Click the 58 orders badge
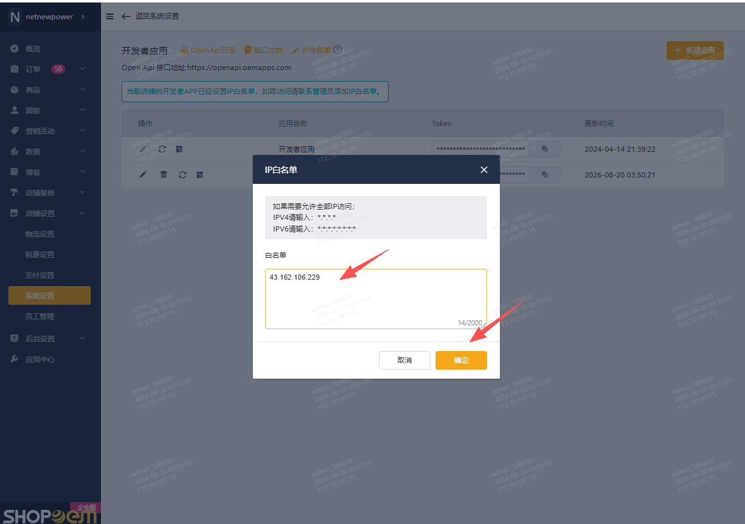 (x=58, y=69)
